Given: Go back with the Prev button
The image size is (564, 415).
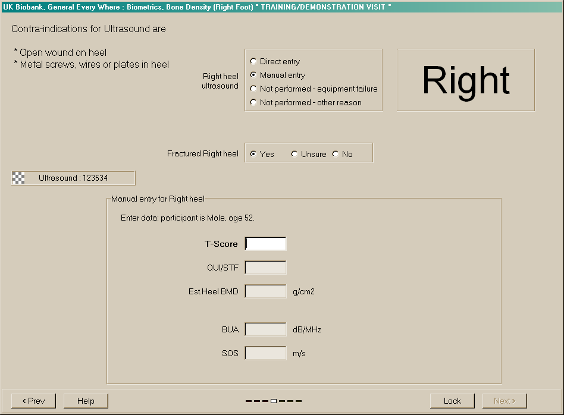Looking at the screenshot, I should point(33,401).
